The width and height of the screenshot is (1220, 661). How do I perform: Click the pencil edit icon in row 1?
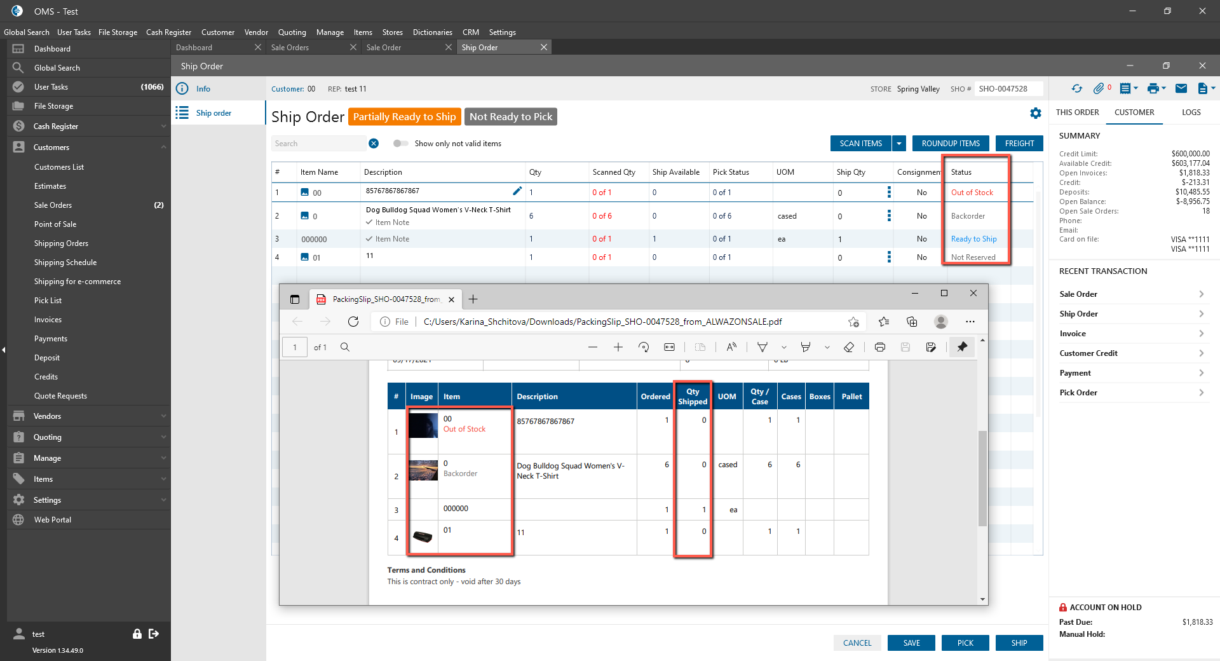click(517, 191)
